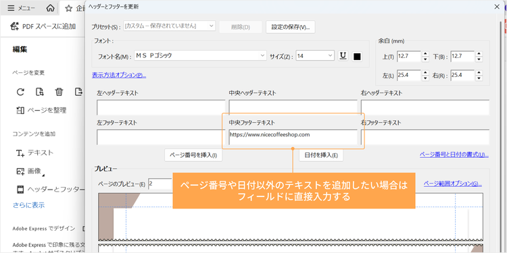The width and height of the screenshot is (507, 253).
Task: Click the 左フッターテキスト field
Action: click(161, 137)
